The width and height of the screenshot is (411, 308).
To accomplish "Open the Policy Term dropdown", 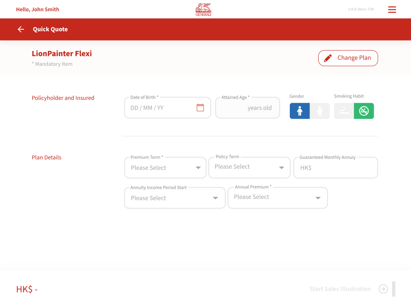I will [x=249, y=167].
